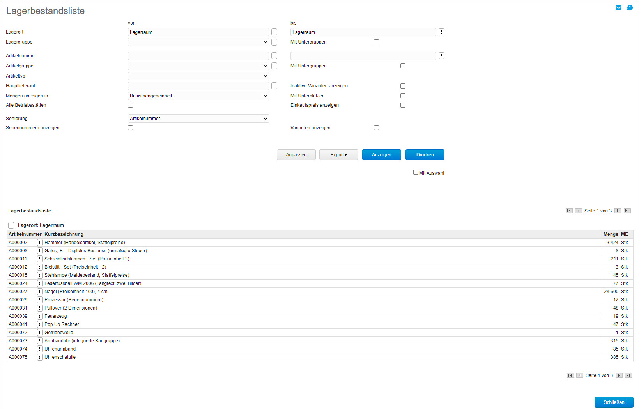The image size is (639, 409).
Task: Jump to last page in the bottom pager
Action: click(628, 375)
